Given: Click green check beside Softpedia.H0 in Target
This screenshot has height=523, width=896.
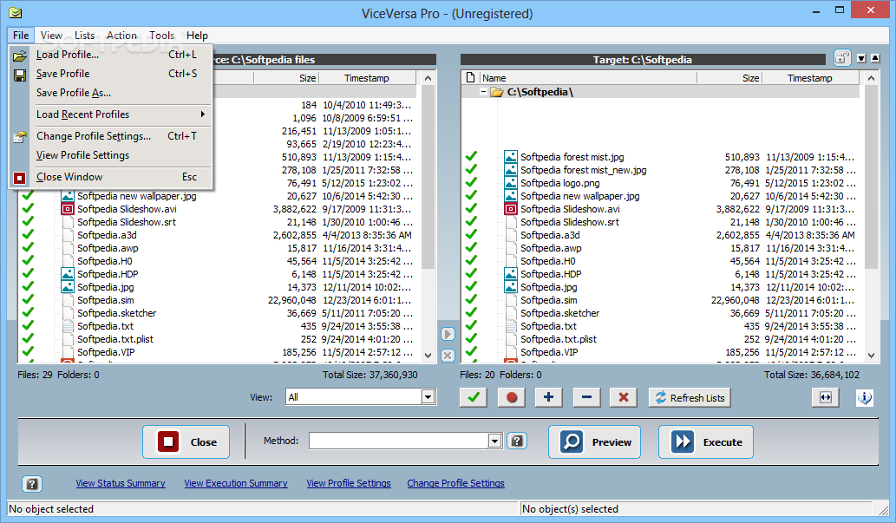Looking at the screenshot, I should [471, 261].
